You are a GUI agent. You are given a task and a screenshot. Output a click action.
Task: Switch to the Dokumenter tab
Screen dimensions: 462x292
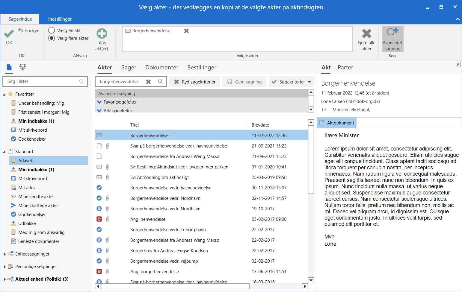pyautogui.click(x=162, y=68)
